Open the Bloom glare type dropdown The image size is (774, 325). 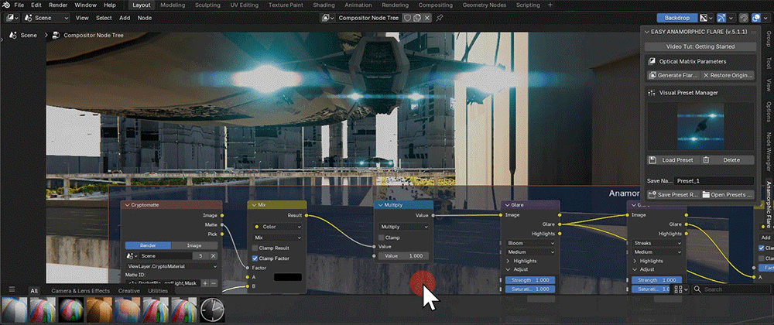tap(531, 243)
